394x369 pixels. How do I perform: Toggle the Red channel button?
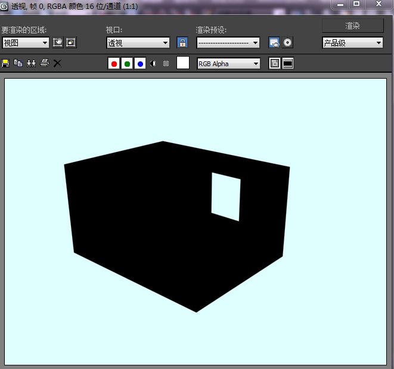[x=114, y=63]
